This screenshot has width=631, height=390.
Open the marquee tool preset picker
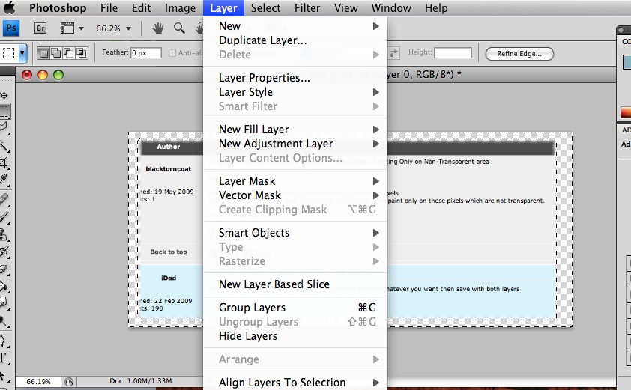tap(22, 53)
